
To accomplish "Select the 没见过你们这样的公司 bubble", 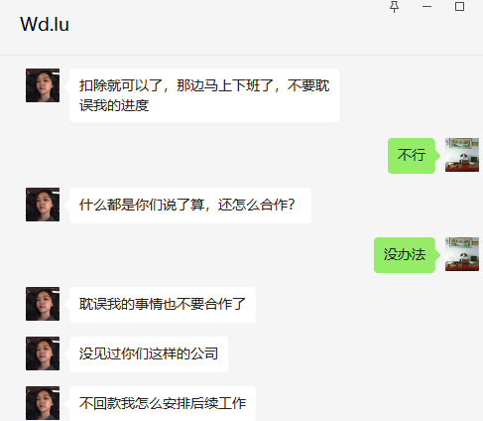I will coord(149,354).
